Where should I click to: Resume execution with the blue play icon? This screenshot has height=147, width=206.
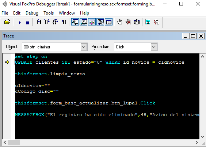20,23
